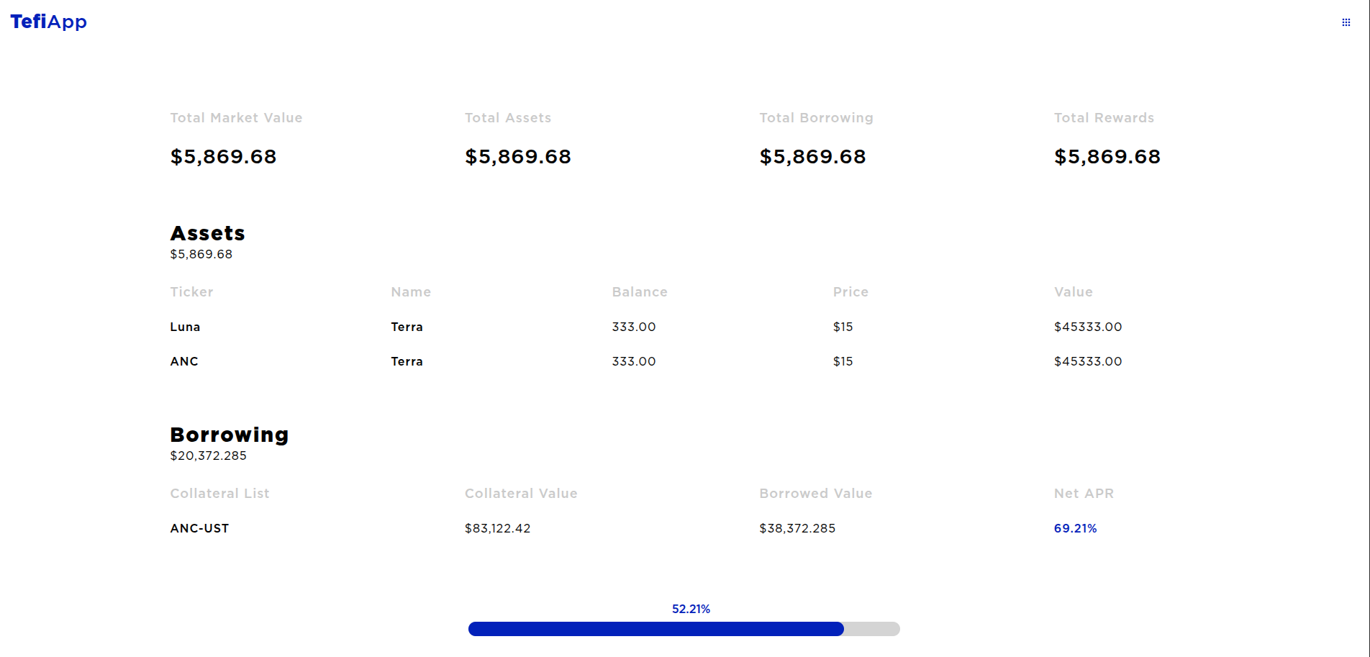Click the Collateral Value column header
This screenshot has width=1370, height=657.
[x=521, y=493]
